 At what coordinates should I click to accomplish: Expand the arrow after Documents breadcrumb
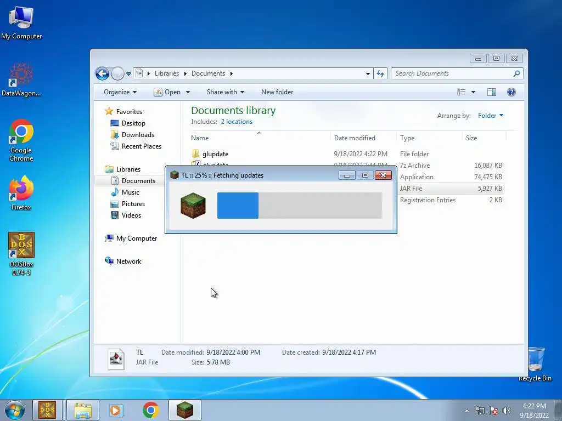(x=231, y=73)
